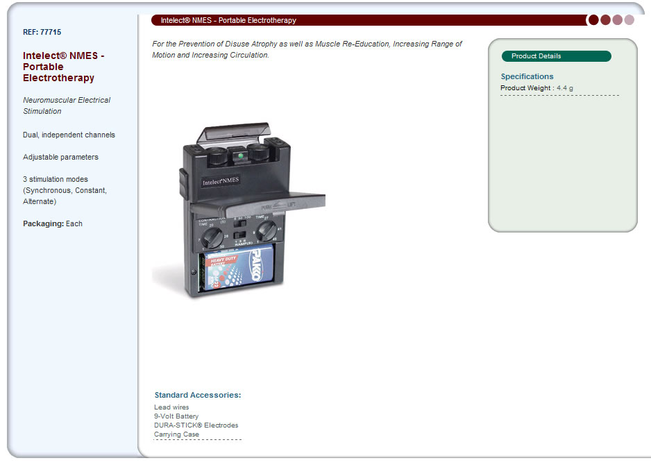Click the second maroon dot in header

pyautogui.click(x=605, y=20)
